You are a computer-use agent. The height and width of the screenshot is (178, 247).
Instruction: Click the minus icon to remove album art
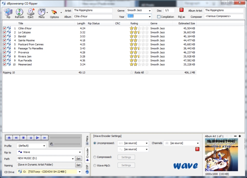(235, 136)
